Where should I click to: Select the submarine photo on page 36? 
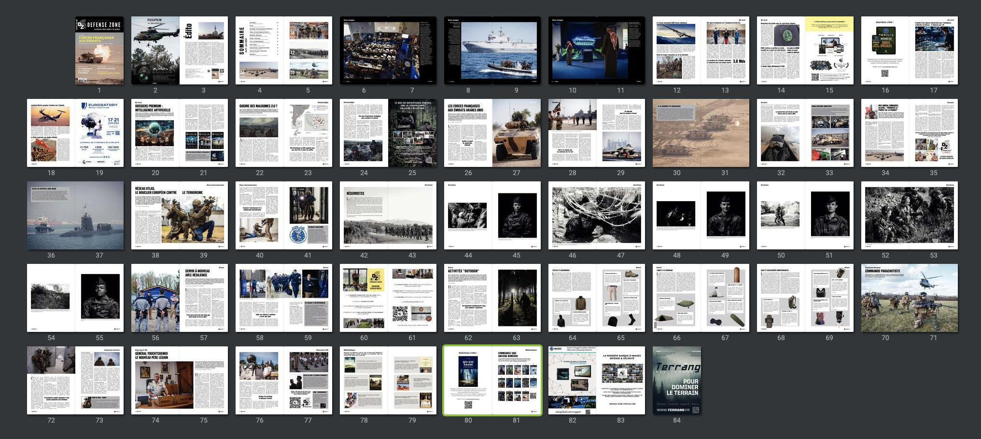[x=51, y=216]
